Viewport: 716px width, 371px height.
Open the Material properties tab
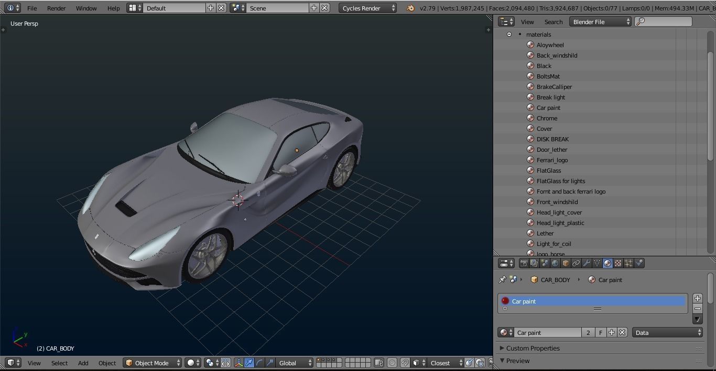tap(607, 263)
